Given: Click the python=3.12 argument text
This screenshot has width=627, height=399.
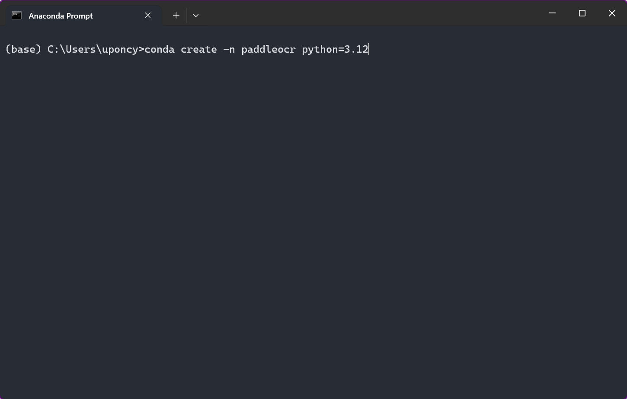Looking at the screenshot, I should 335,50.
